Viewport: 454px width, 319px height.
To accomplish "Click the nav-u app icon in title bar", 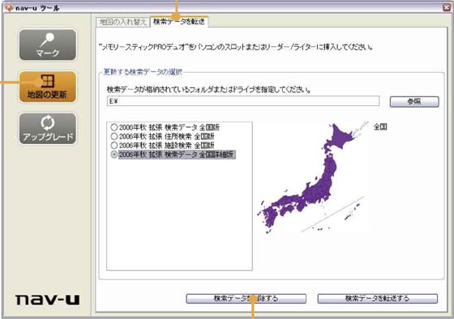I will pyautogui.click(x=9, y=7).
